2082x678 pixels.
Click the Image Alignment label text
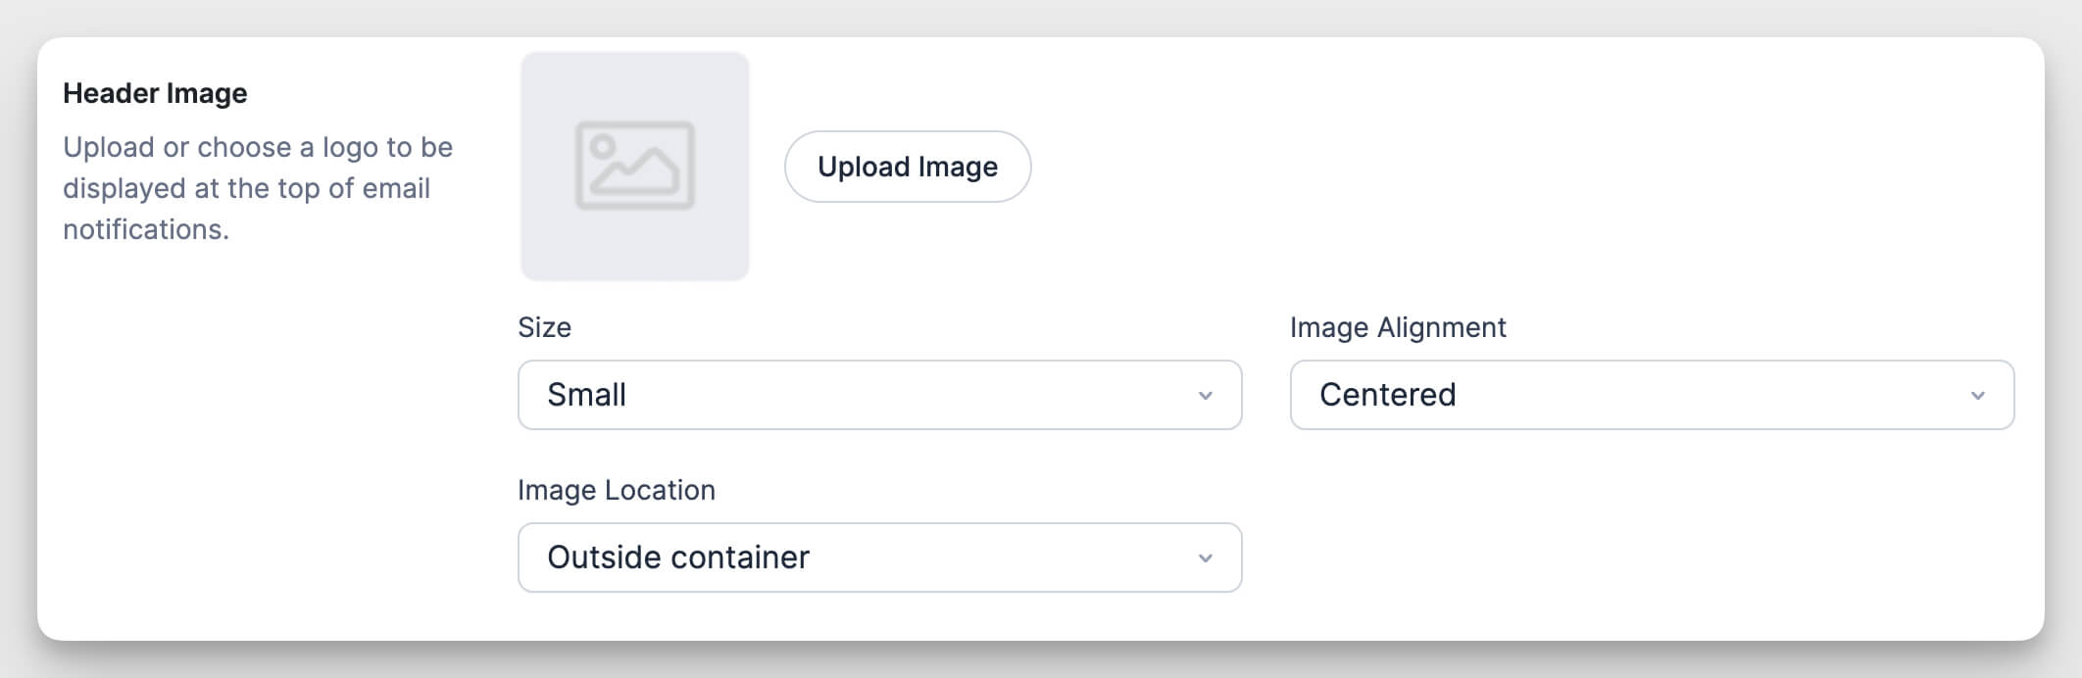(1399, 328)
